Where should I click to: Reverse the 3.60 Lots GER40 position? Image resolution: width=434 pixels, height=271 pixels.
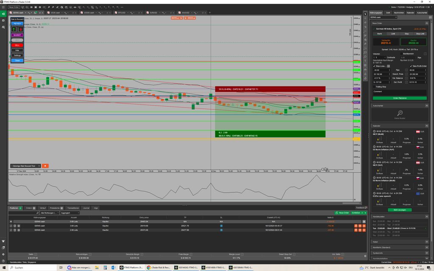pos(356,226)
